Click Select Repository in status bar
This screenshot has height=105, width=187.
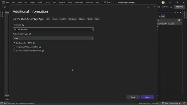click(x=171, y=103)
